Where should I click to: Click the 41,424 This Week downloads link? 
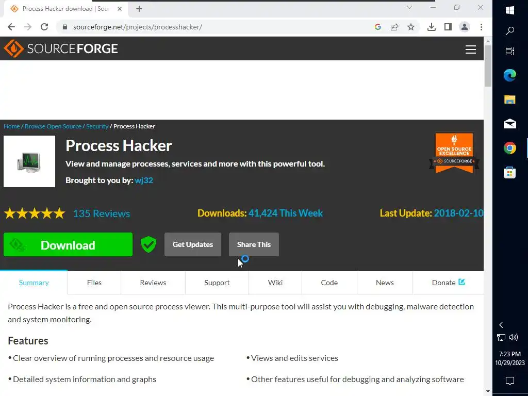coord(286,213)
